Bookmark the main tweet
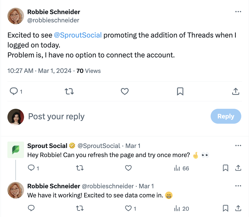The height and width of the screenshot is (217, 249). tap(180, 91)
